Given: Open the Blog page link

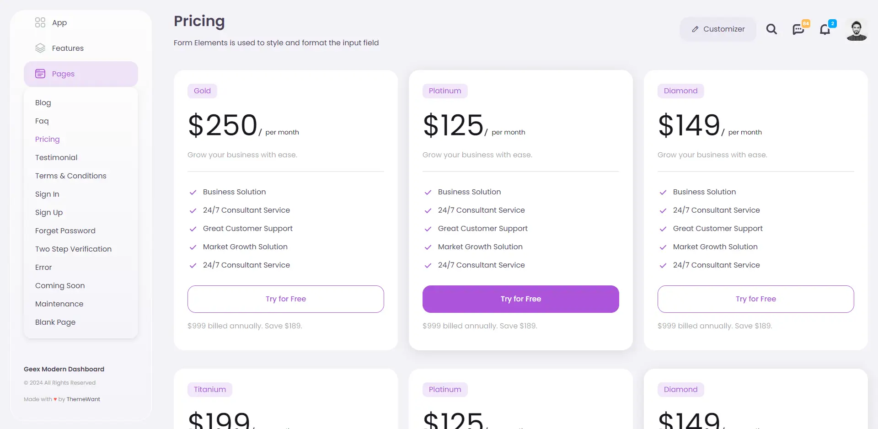Looking at the screenshot, I should [x=43, y=103].
